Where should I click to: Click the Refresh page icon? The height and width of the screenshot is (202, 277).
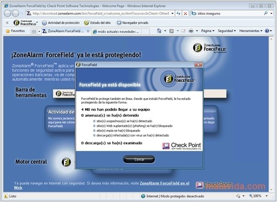[179, 14]
